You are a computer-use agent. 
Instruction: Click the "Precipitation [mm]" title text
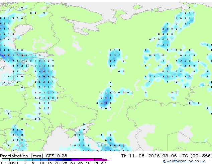pyautogui.click(x=22, y=156)
